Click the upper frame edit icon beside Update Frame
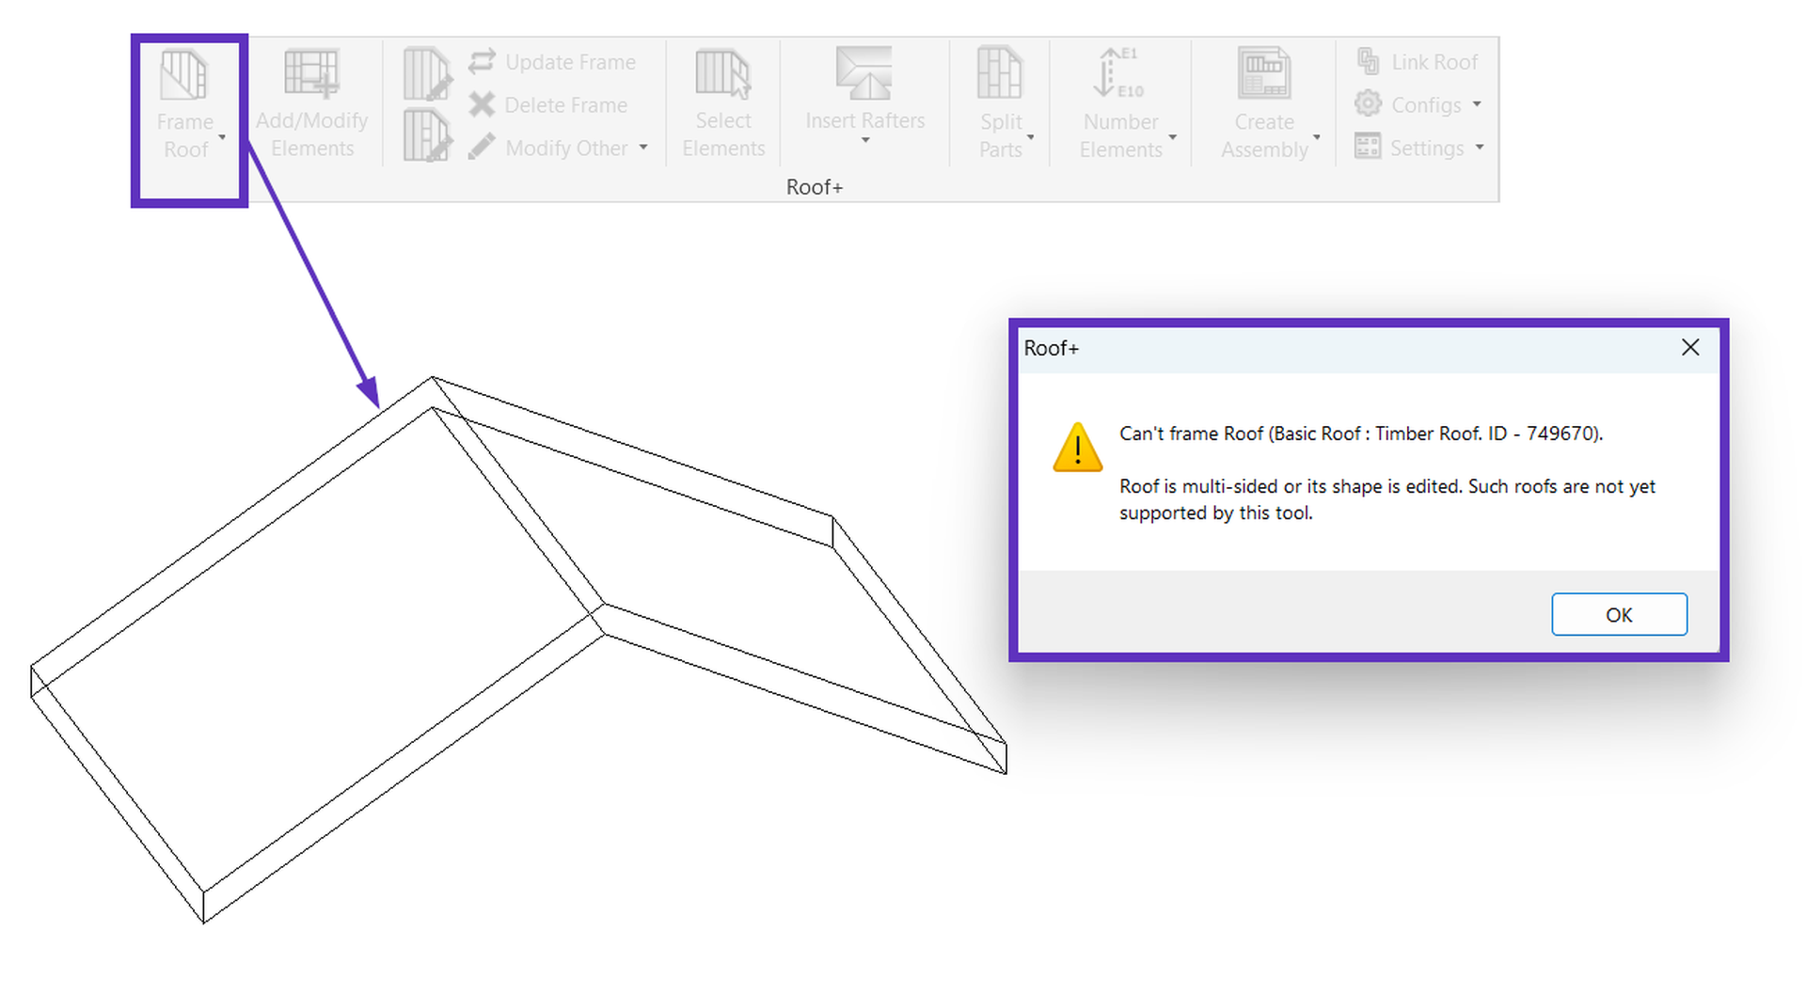This screenshot has width=1806, height=994. (x=427, y=74)
